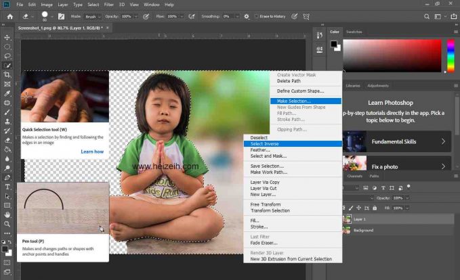Screen dimensions: 460x280
Task: Switch to the Swatches tab
Action: click(354, 32)
